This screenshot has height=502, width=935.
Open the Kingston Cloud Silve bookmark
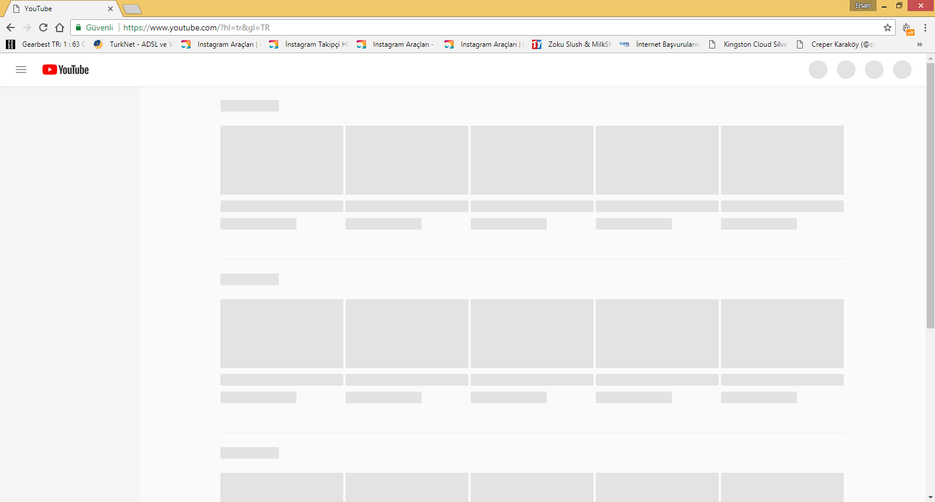click(x=747, y=44)
